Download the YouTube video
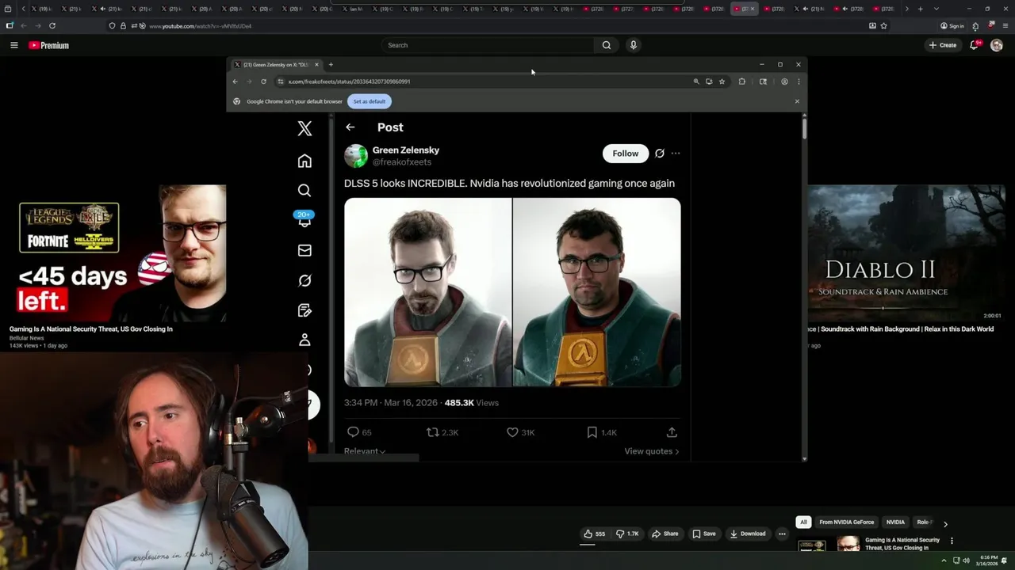Screen dimensions: 1015x570 [748, 534]
